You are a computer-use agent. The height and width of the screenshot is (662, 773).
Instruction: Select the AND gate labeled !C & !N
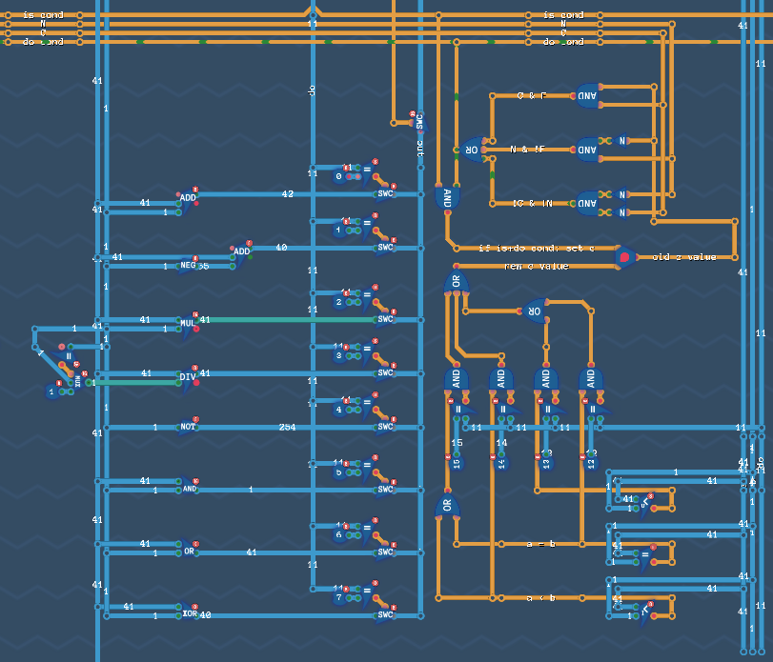coord(586,203)
